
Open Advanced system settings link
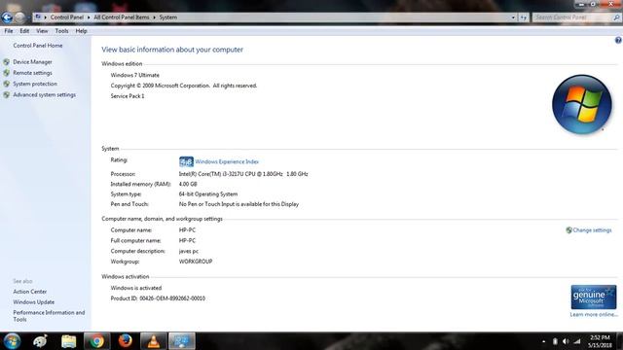[44, 95]
